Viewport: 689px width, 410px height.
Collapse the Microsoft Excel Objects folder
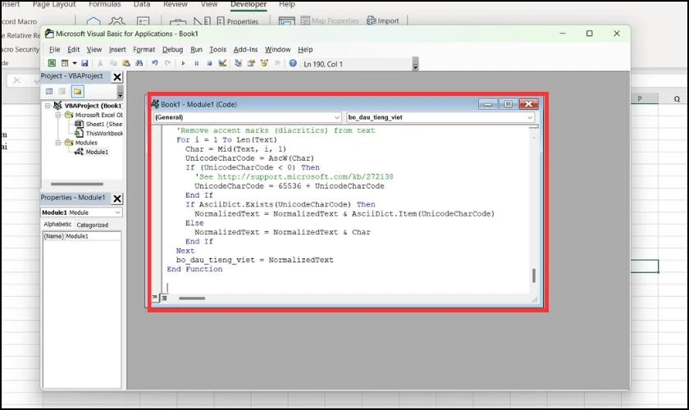(x=58, y=115)
